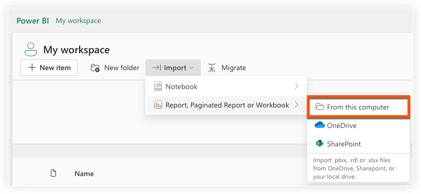
Task: Click the file type column icon
Action: (53, 173)
